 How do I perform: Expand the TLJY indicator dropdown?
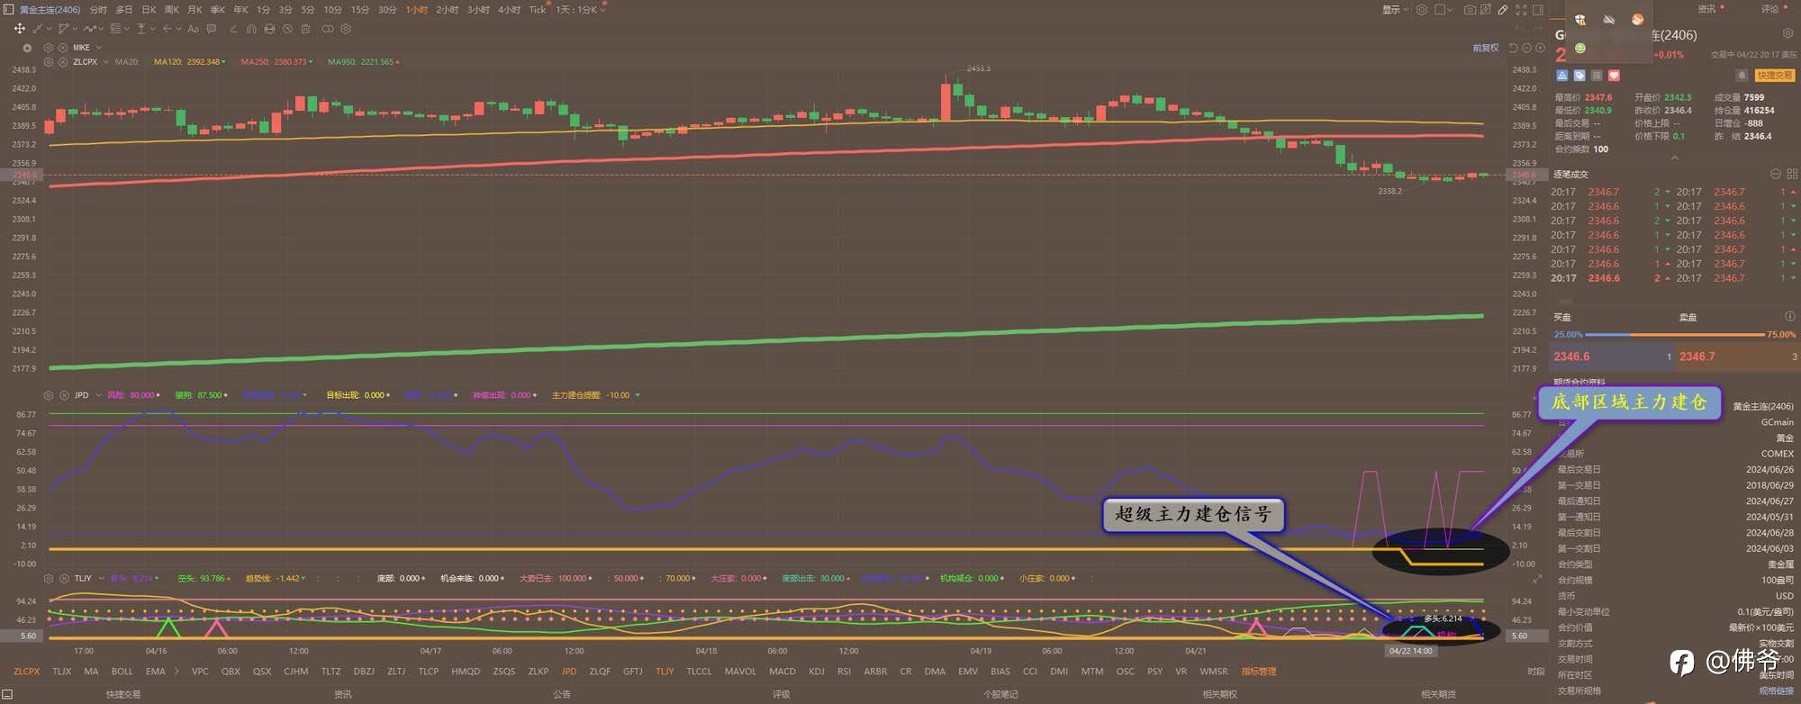[x=101, y=578]
